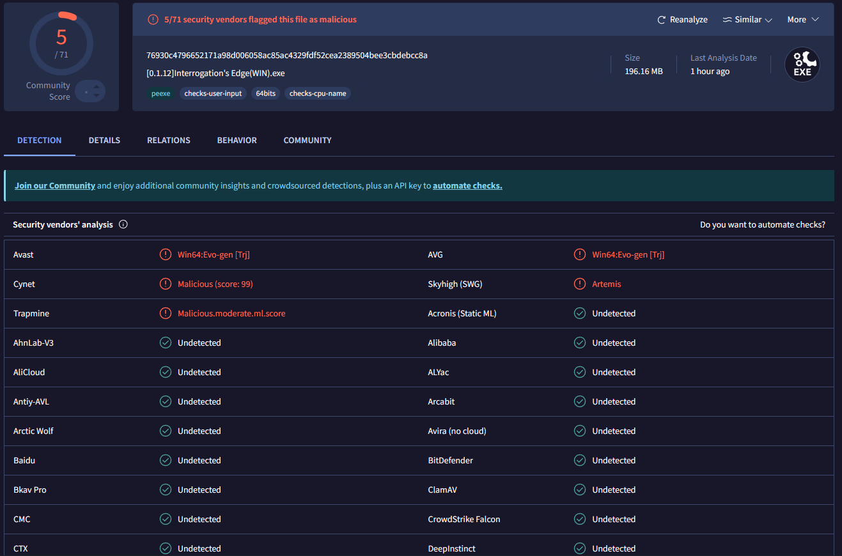Screen dimensions: 842x556
Task: Click the red alert icon next to Avast result
Action: coord(166,254)
